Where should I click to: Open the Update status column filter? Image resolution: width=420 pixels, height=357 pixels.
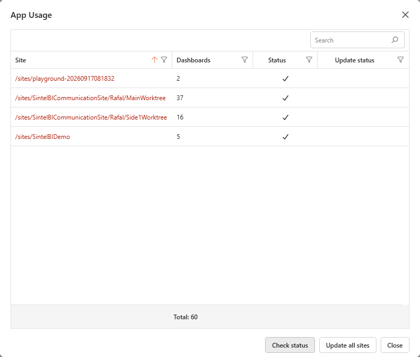click(x=401, y=60)
